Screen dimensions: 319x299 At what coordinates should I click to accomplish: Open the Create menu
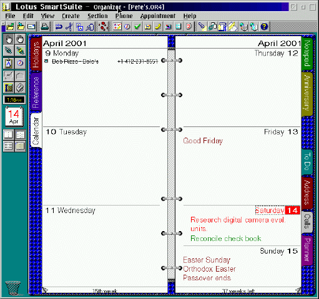(71, 16)
